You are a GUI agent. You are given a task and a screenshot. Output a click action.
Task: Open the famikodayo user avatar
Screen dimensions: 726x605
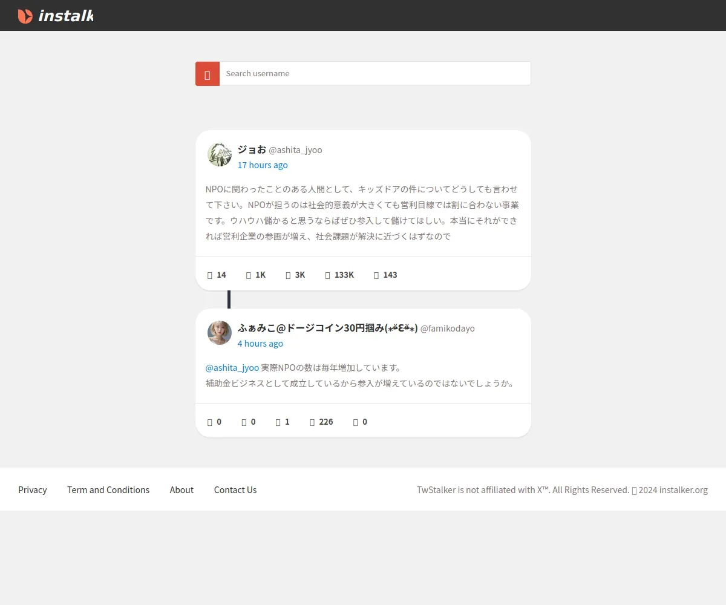tap(219, 333)
